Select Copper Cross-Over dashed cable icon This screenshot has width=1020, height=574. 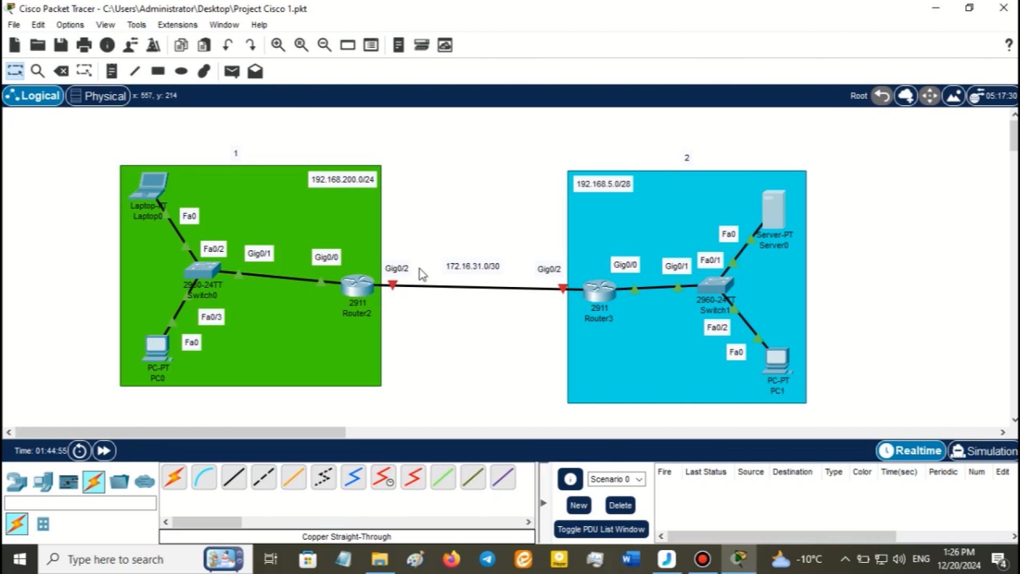(x=263, y=477)
